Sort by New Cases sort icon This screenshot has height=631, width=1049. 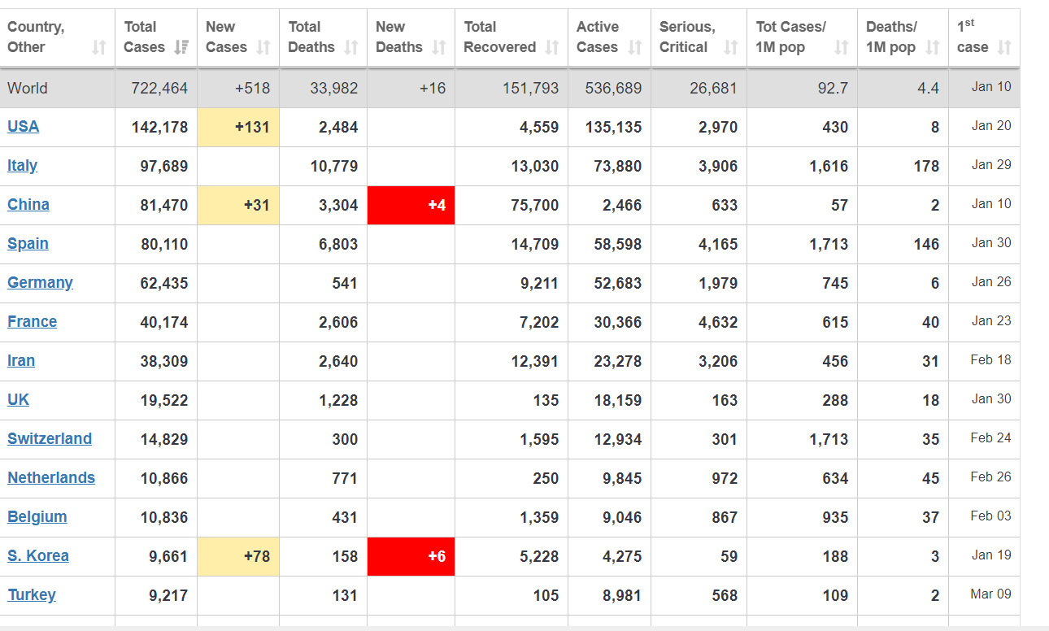(263, 48)
